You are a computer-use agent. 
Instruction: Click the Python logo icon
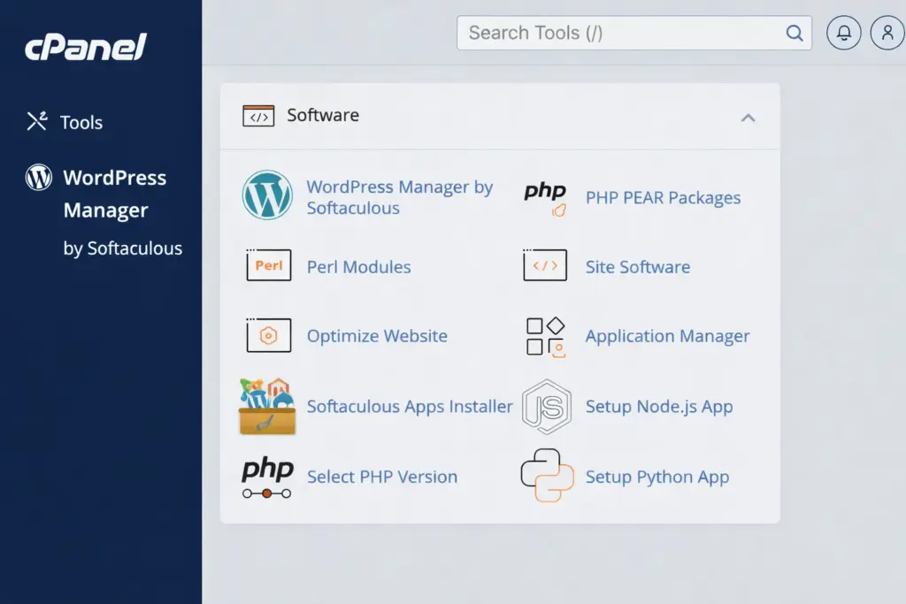click(546, 476)
